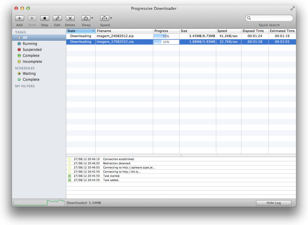
Task: Click the Add download toolbar icon
Action: coord(19,18)
